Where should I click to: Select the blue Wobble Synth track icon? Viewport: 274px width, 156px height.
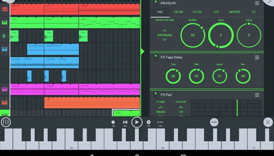pos(5,49)
